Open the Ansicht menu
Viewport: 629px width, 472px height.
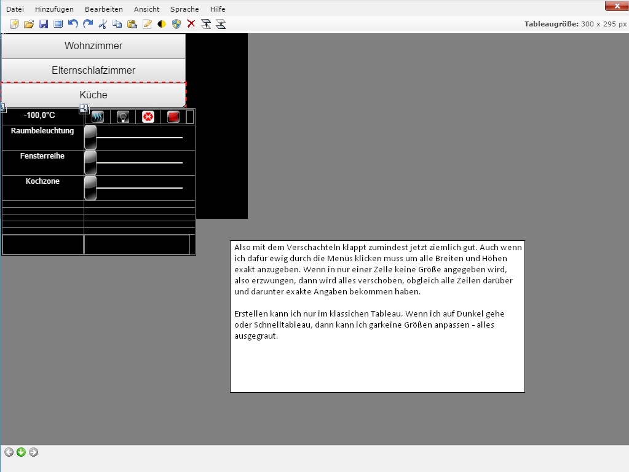click(x=146, y=9)
